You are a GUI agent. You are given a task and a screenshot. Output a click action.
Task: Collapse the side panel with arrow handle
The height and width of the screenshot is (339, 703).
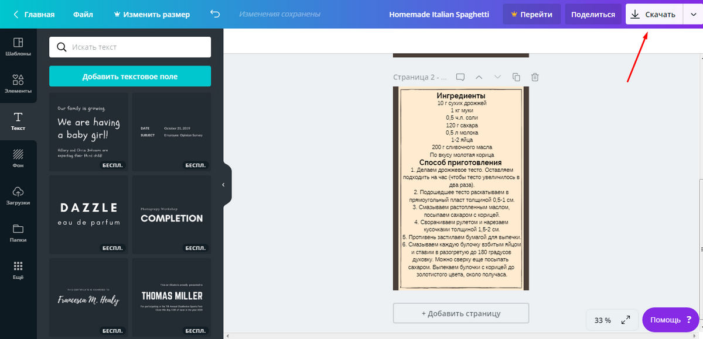coord(223,185)
